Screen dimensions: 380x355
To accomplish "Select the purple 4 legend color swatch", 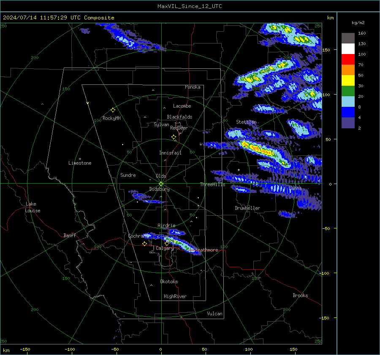I will tap(348, 122).
